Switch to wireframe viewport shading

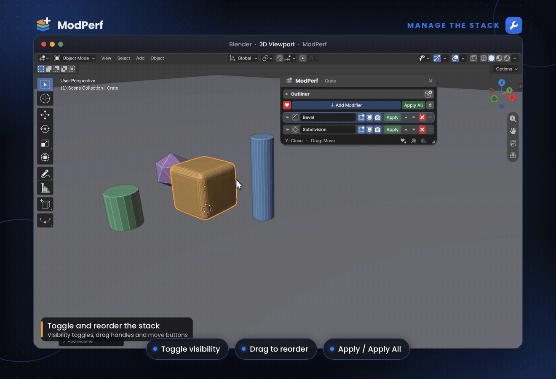pyautogui.click(x=484, y=58)
